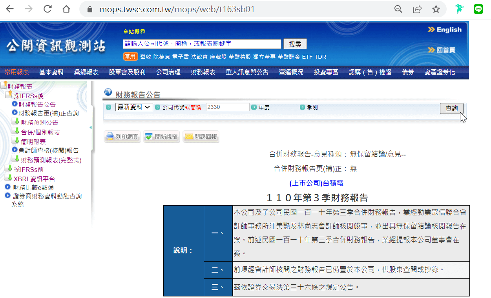Open 彙總報表 menu

[86, 72]
